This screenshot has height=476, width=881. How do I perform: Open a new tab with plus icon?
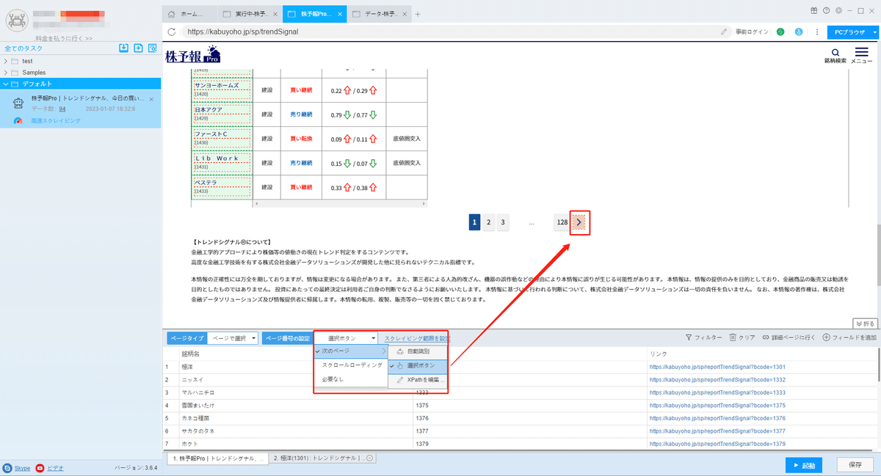tap(418, 14)
